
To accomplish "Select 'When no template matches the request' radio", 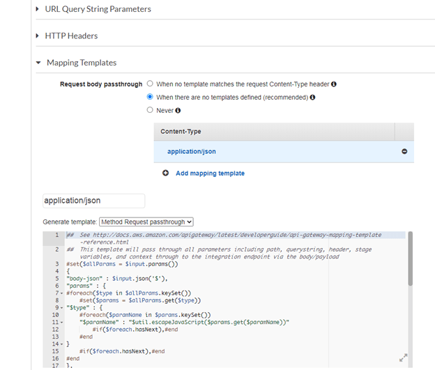I will coord(150,84).
